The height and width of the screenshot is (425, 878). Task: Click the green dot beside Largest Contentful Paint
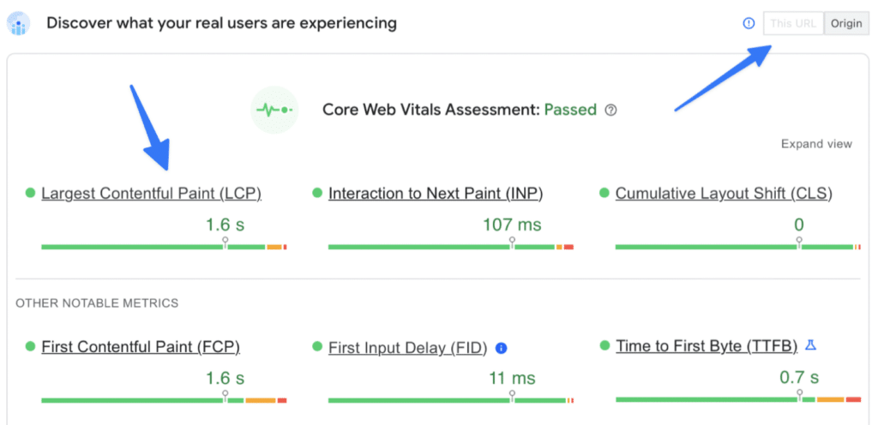click(x=30, y=193)
